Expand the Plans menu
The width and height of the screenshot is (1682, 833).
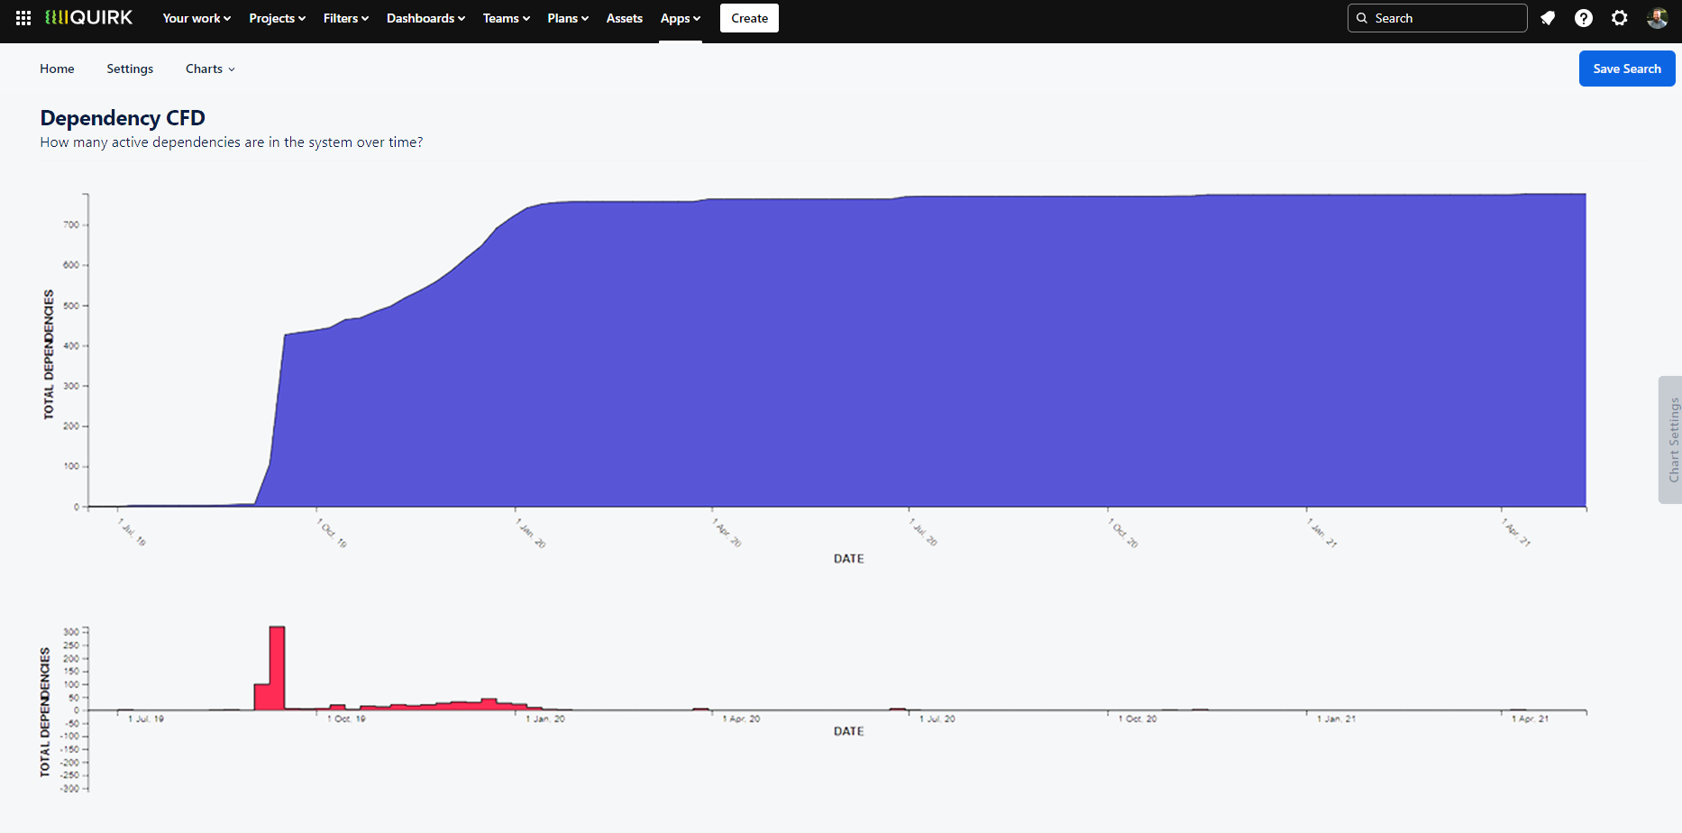[568, 18]
